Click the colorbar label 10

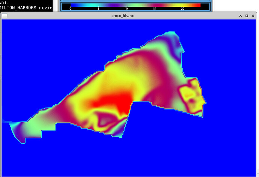(126, 9)
